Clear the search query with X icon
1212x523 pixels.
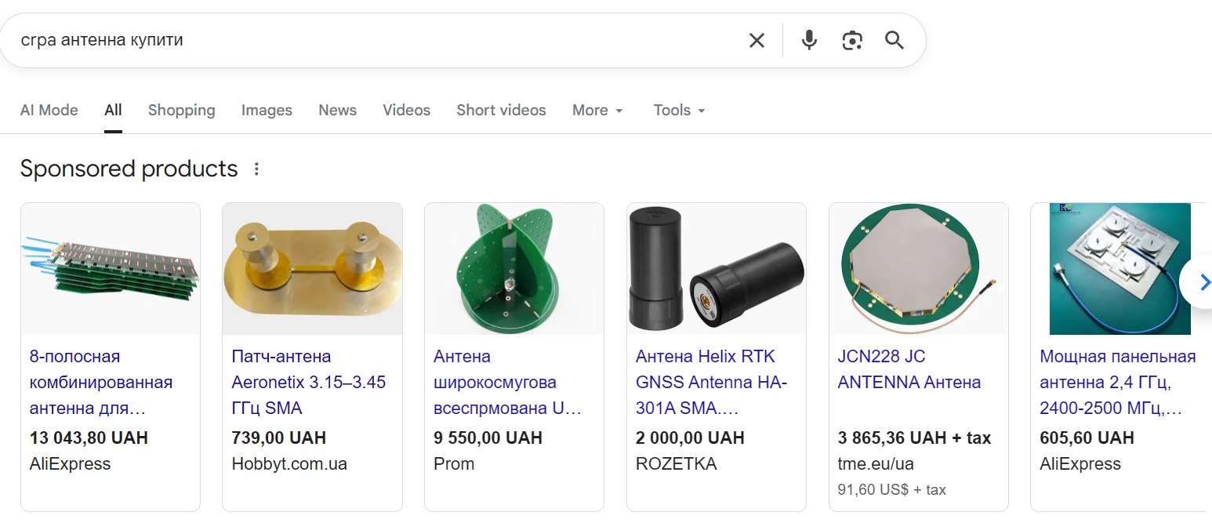pos(757,41)
